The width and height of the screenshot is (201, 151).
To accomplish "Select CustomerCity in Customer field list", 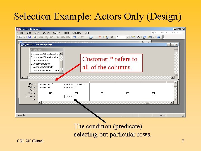I will (x=39, y=60).
